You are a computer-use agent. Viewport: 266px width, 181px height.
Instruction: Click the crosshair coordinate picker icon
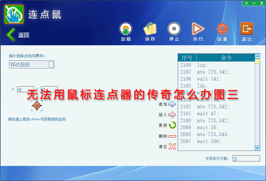pos(37,106)
